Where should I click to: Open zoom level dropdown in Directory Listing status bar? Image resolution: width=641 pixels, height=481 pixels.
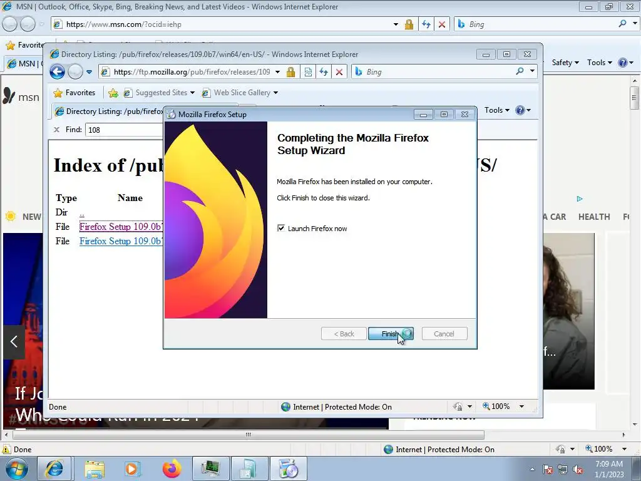[521, 406]
